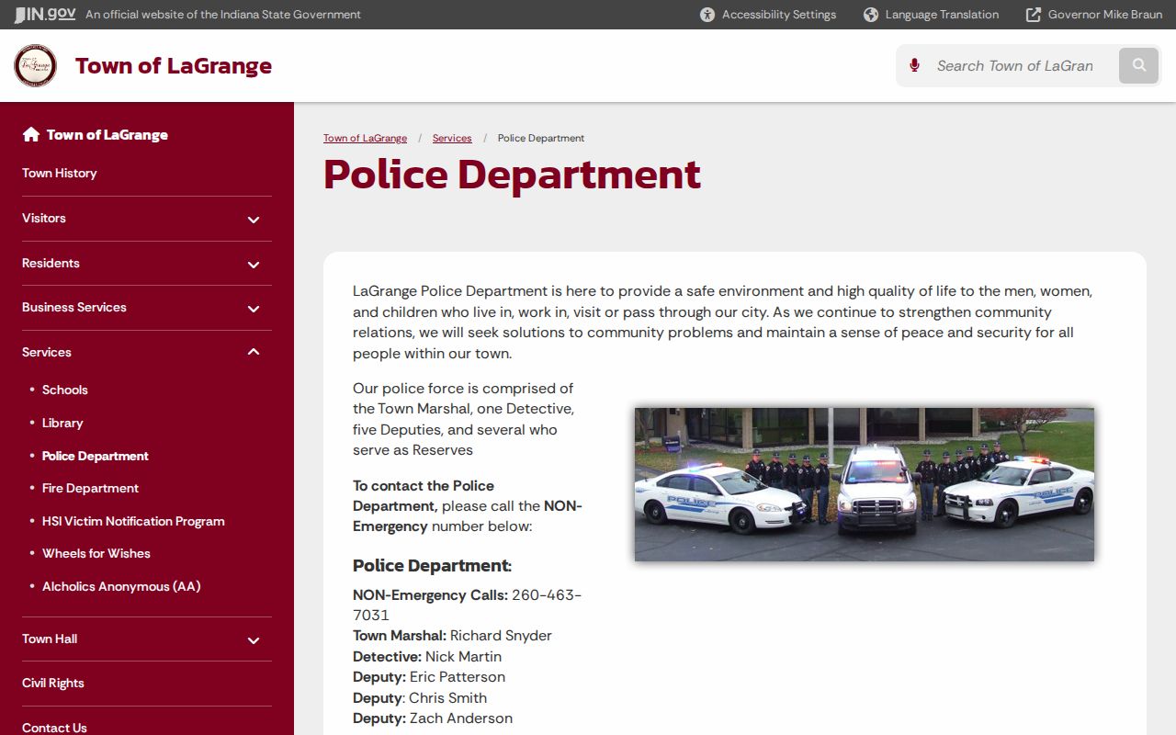The height and width of the screenshot is (735, 1176).
Task: Click the Town of LaGrange seal logo
Action: pyautogui.click(x=35, y=66)
